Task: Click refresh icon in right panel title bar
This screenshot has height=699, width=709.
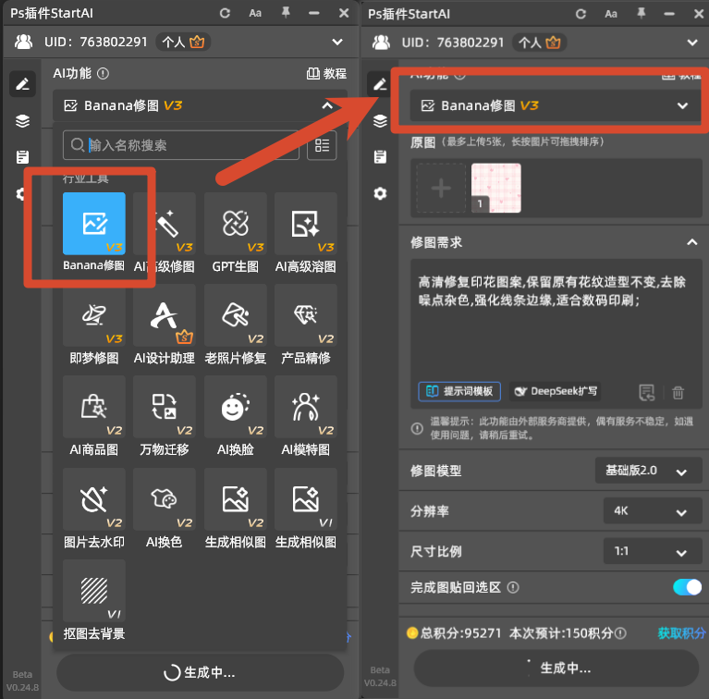Action: (x=581, y=14)
